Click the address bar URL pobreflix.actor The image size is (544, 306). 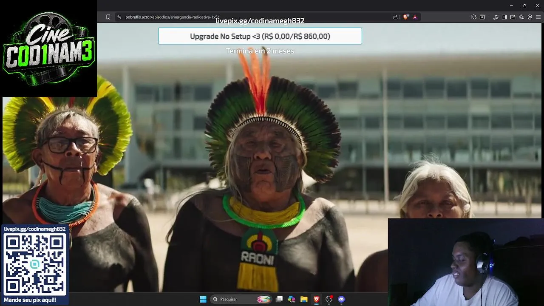click(x=172, y=17)
